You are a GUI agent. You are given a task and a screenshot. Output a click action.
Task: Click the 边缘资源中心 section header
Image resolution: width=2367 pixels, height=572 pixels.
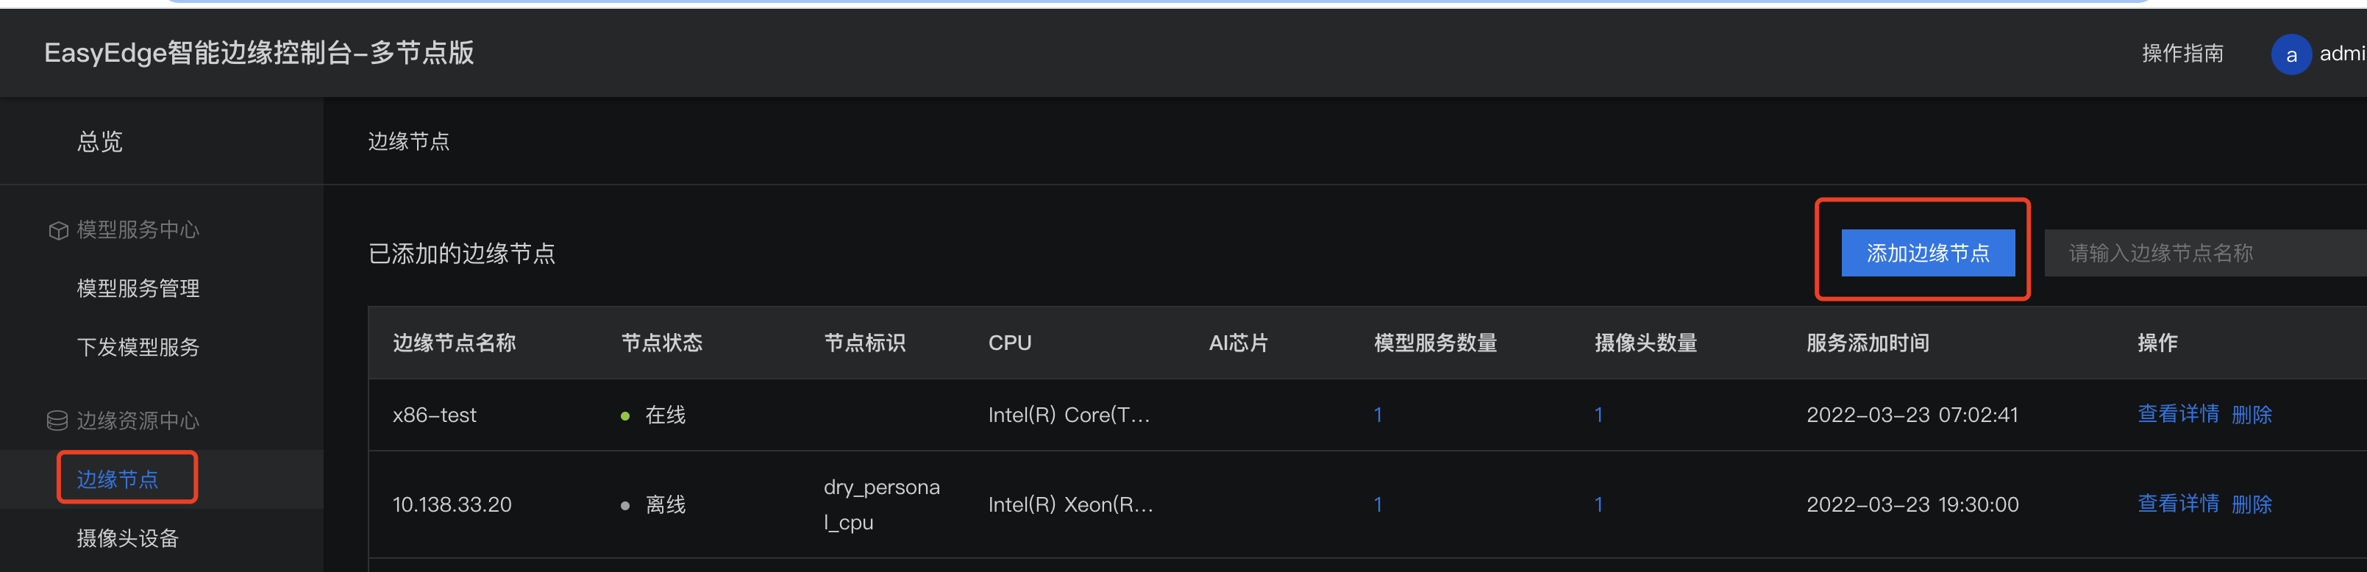[x=138, y=421]
